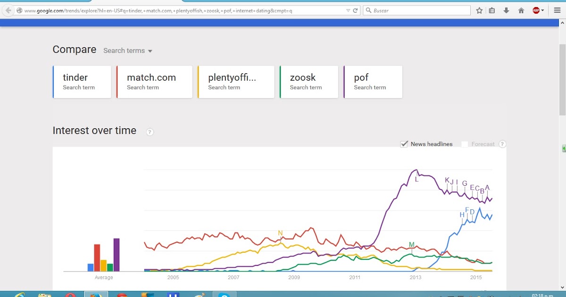Click the purple pof average bar

[x=117, y=255]
